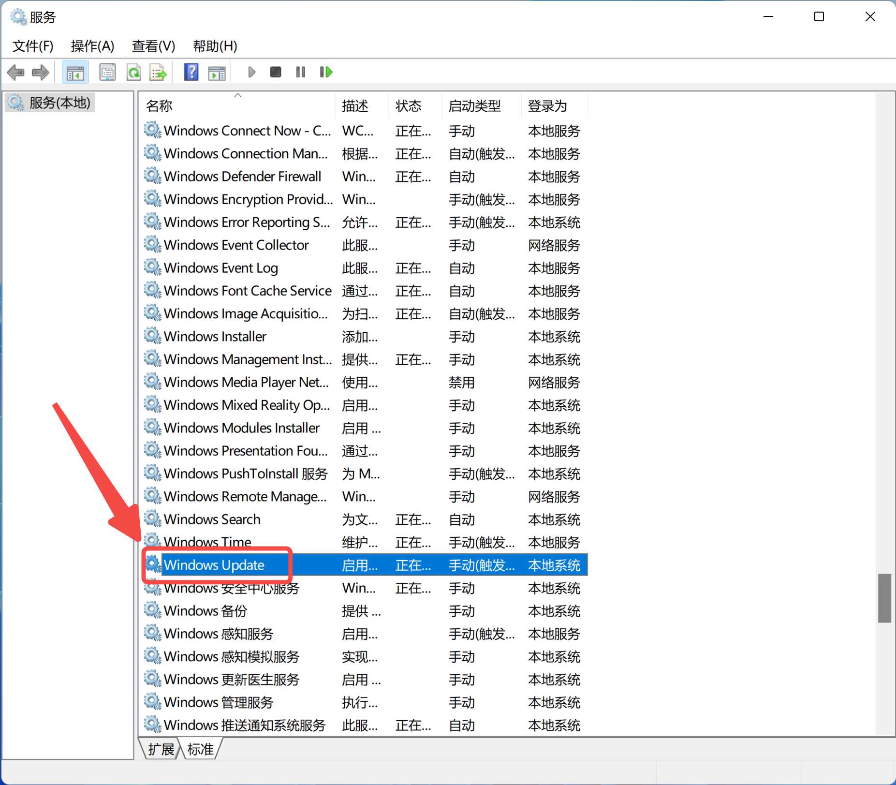
Task: Select Windows 感知模拟服务 row
Action: 366,656
